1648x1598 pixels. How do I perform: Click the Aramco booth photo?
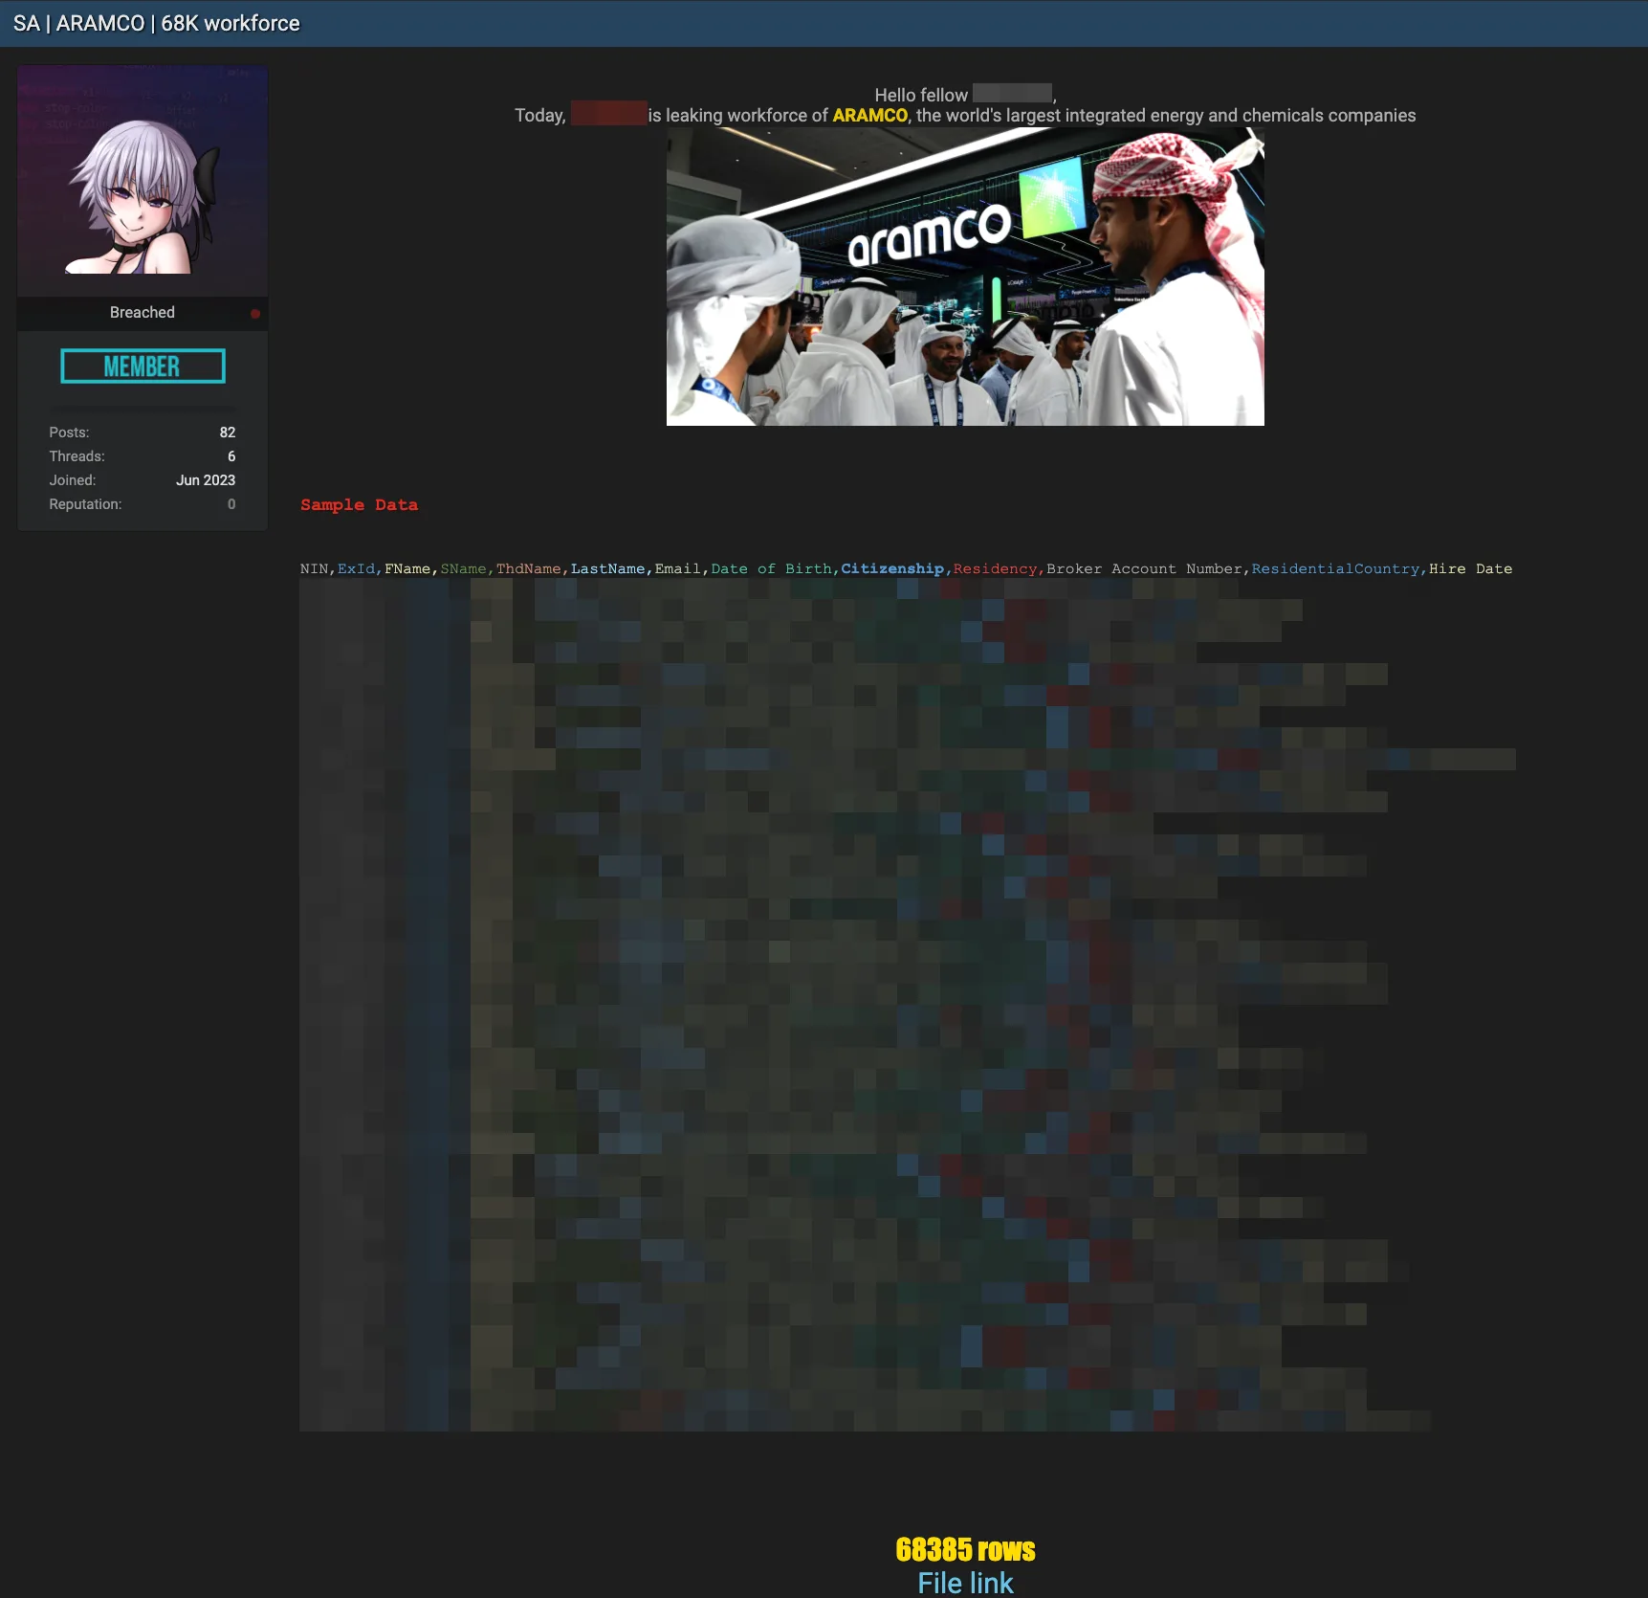coord(964,277)
